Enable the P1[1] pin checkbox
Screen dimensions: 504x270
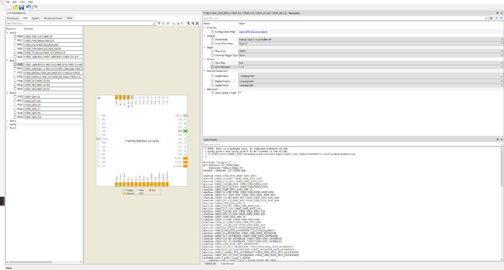point(15,69)
